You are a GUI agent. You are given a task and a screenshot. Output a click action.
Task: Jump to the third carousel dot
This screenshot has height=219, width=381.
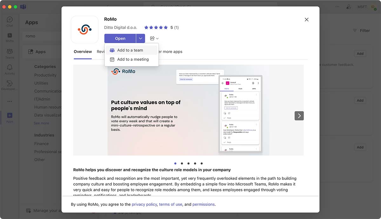tap(188, 164)
